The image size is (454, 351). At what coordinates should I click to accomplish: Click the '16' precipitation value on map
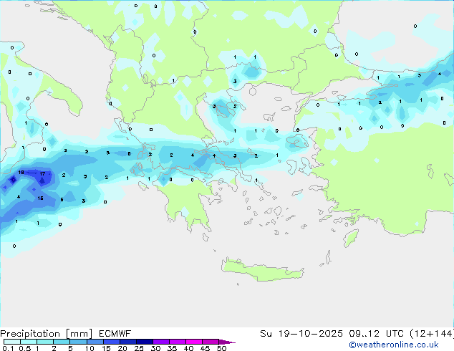pos(40,198)
